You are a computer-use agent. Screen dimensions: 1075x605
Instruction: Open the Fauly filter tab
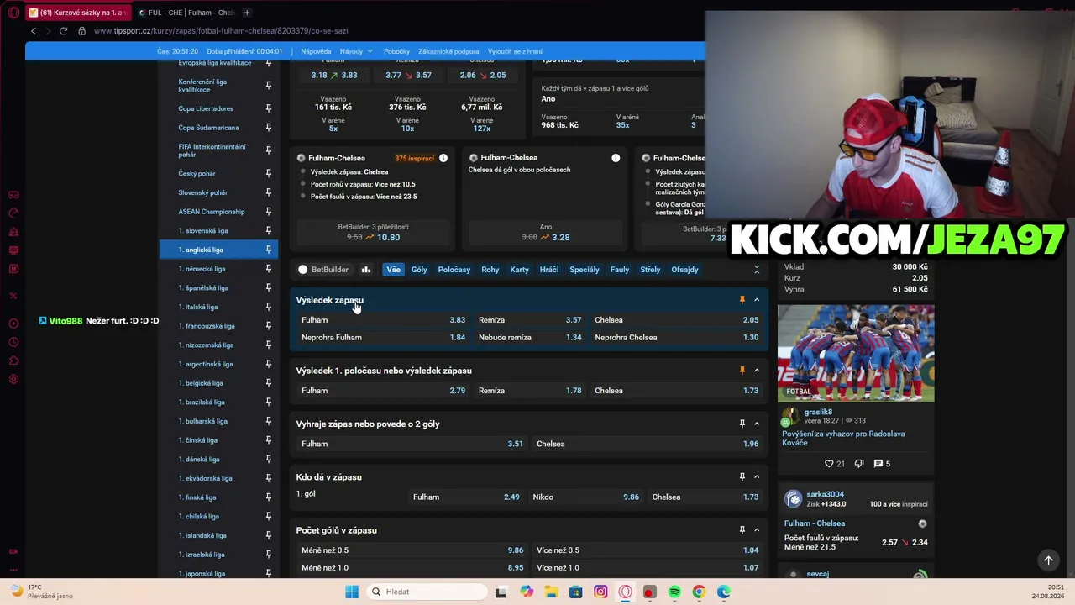click(620, 270)
